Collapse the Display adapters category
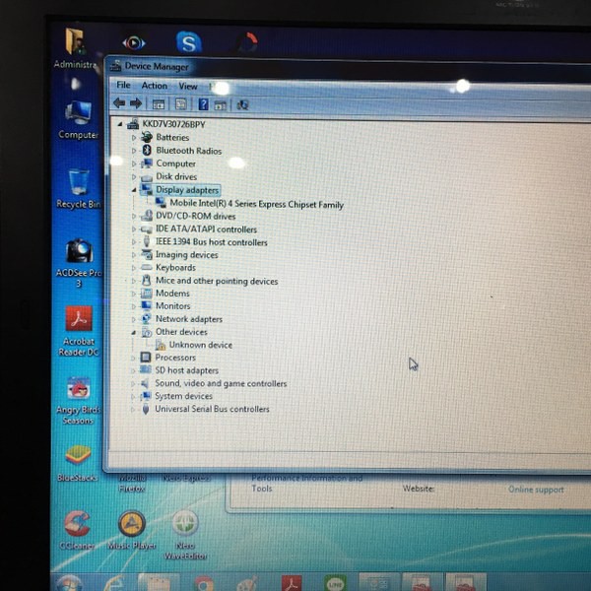591x591 pixels. click(x=134, y=190)
